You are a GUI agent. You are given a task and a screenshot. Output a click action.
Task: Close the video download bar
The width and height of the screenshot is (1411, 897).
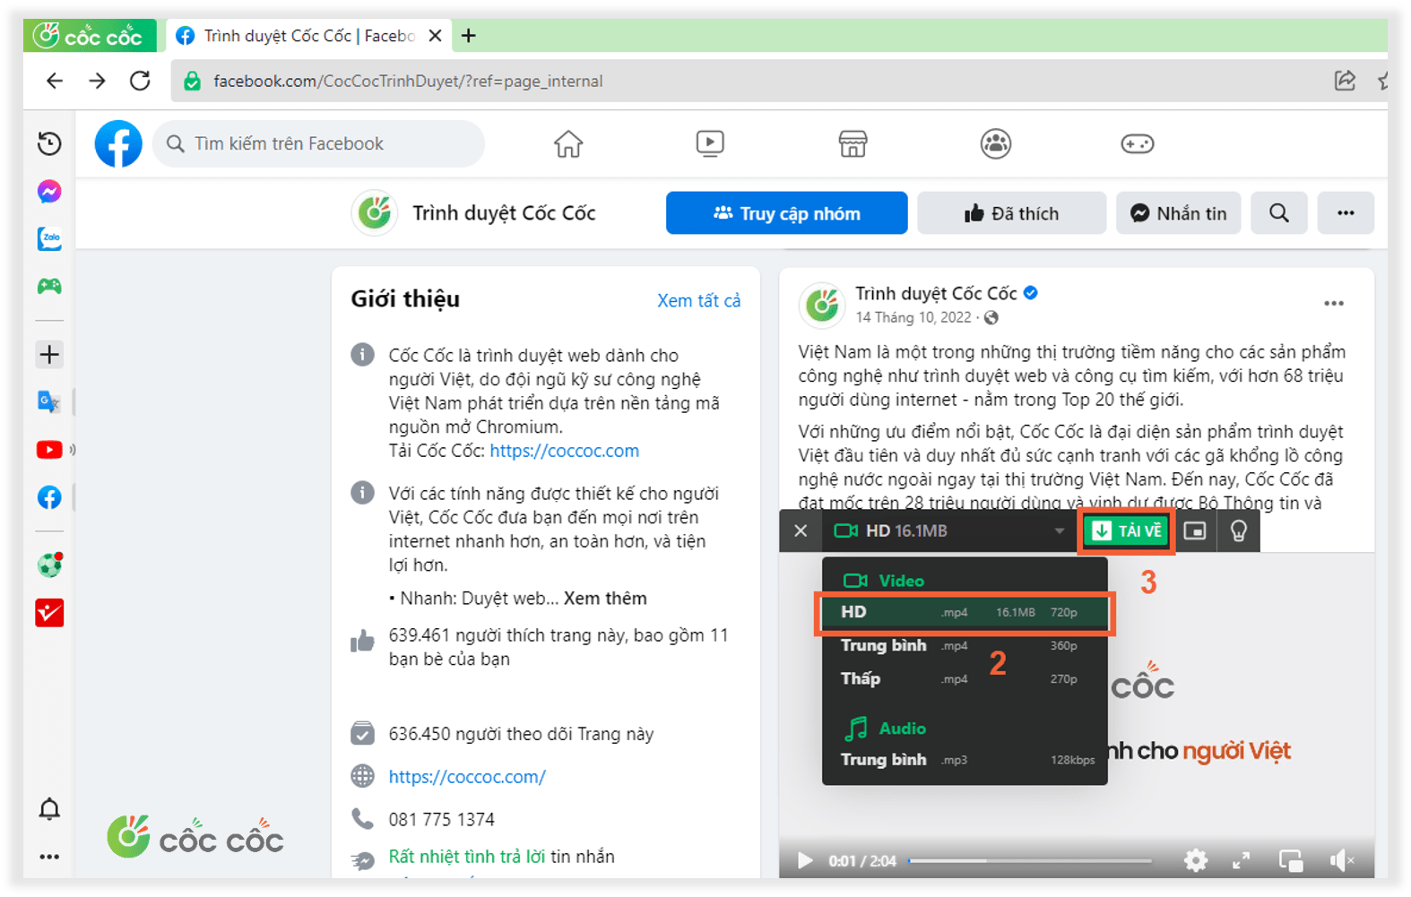click(x=801, y=531)
